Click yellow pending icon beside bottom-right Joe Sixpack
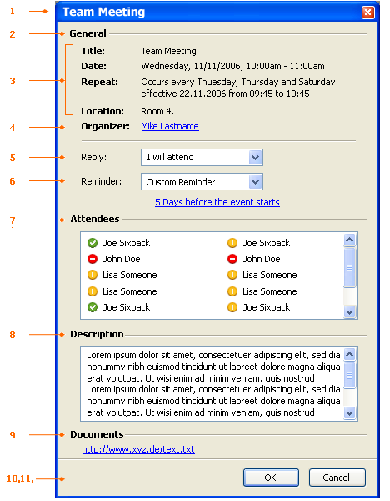The height and width of the screenshot is (501, 390). 232,307
